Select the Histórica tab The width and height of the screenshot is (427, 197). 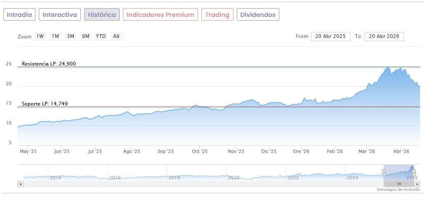click(x=102, y=15)
